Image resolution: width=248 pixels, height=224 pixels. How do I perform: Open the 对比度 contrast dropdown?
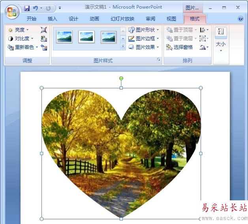pyautogui.click(x=21, y=39)
